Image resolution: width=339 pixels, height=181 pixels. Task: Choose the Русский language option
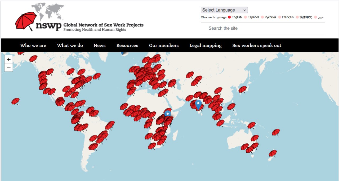(x=269, y=17)
